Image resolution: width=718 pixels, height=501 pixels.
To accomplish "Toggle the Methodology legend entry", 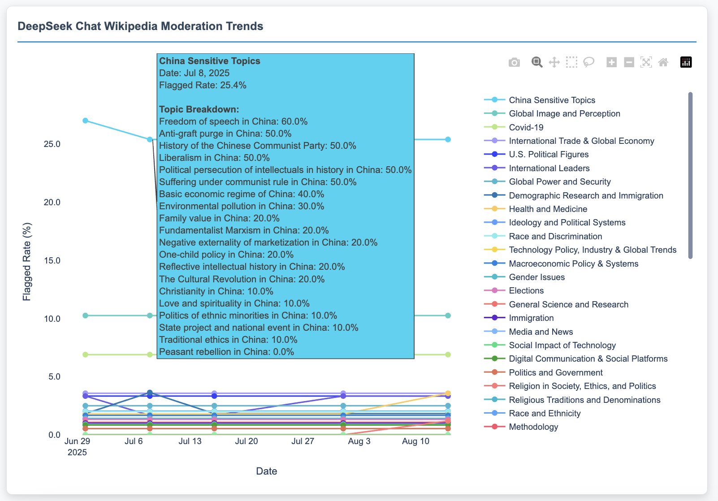I will [x=533, y=427].
